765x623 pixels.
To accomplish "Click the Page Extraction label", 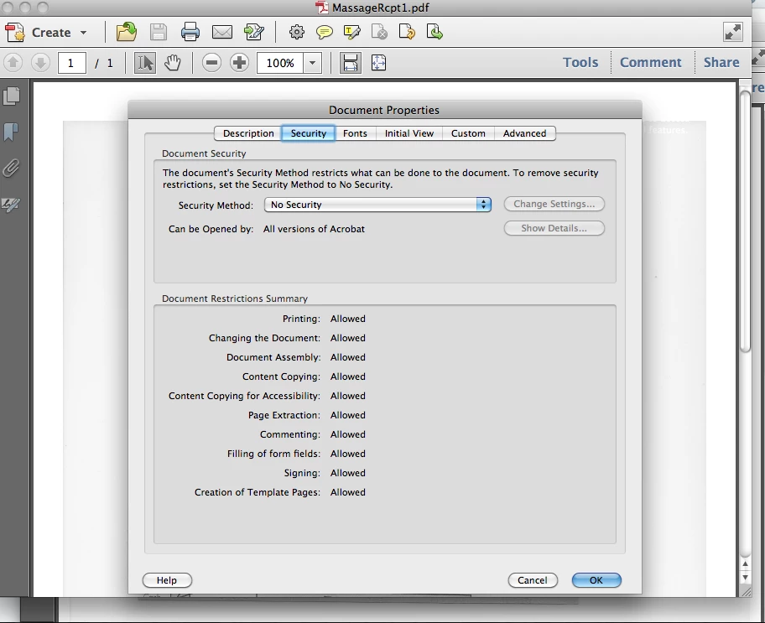I will tap(284, 415).
